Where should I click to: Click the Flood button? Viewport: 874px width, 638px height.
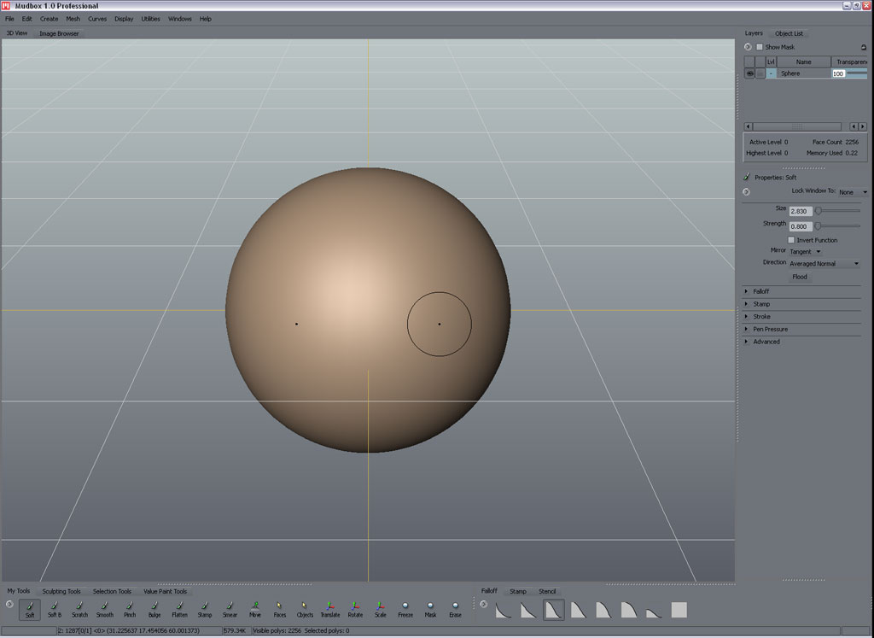(800, 277)
